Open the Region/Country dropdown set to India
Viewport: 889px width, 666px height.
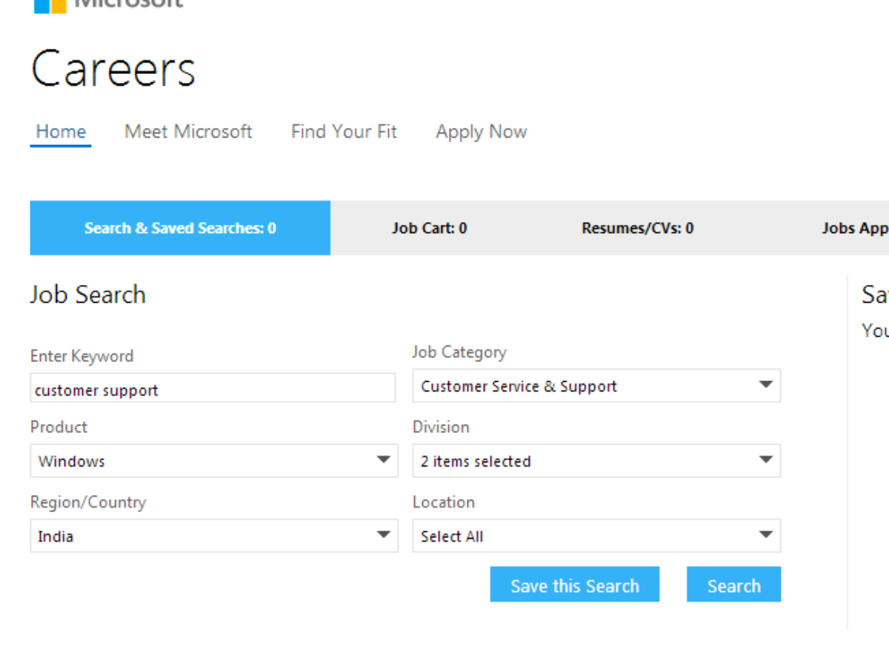point(213,536)
